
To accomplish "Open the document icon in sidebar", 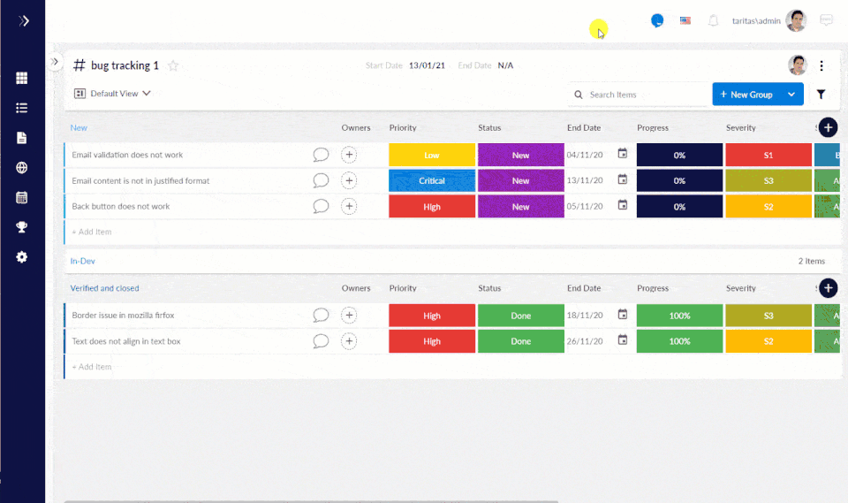I will click(x=21, y=138).
